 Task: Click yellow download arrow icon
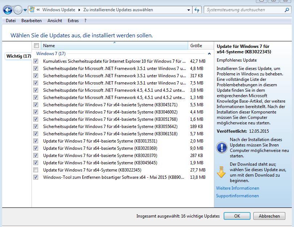tap(221, 172)
